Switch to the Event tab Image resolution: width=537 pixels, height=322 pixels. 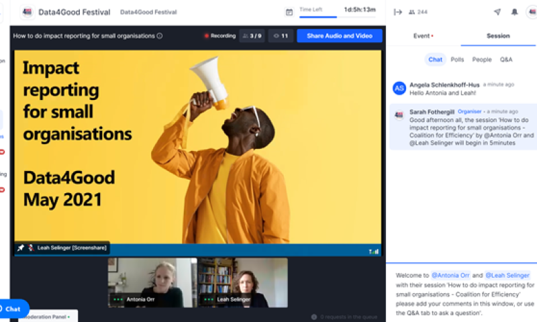422,36
